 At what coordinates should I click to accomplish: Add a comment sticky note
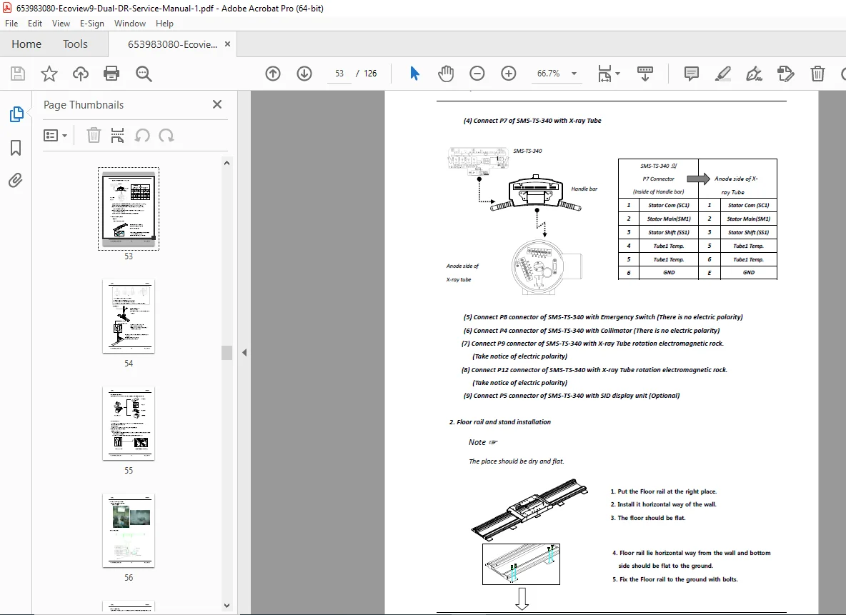click(691, 74)
